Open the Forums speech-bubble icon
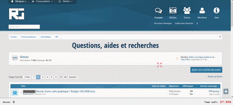Viewport: 233px width, 105px height. 158,11
